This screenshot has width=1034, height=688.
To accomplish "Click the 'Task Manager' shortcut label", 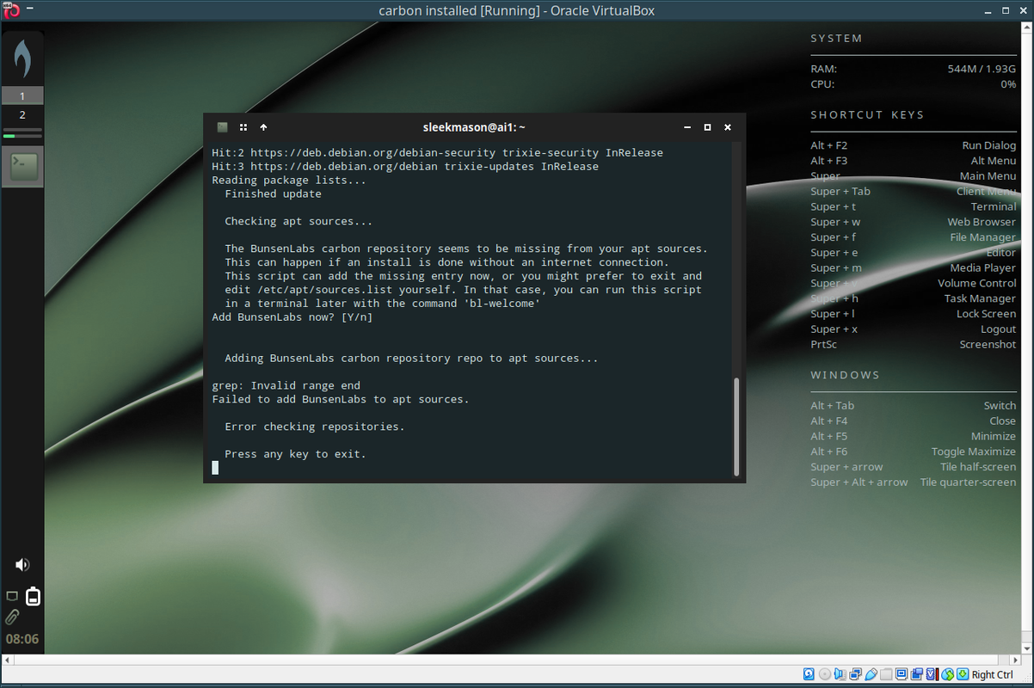I will (x=980, y=298).
